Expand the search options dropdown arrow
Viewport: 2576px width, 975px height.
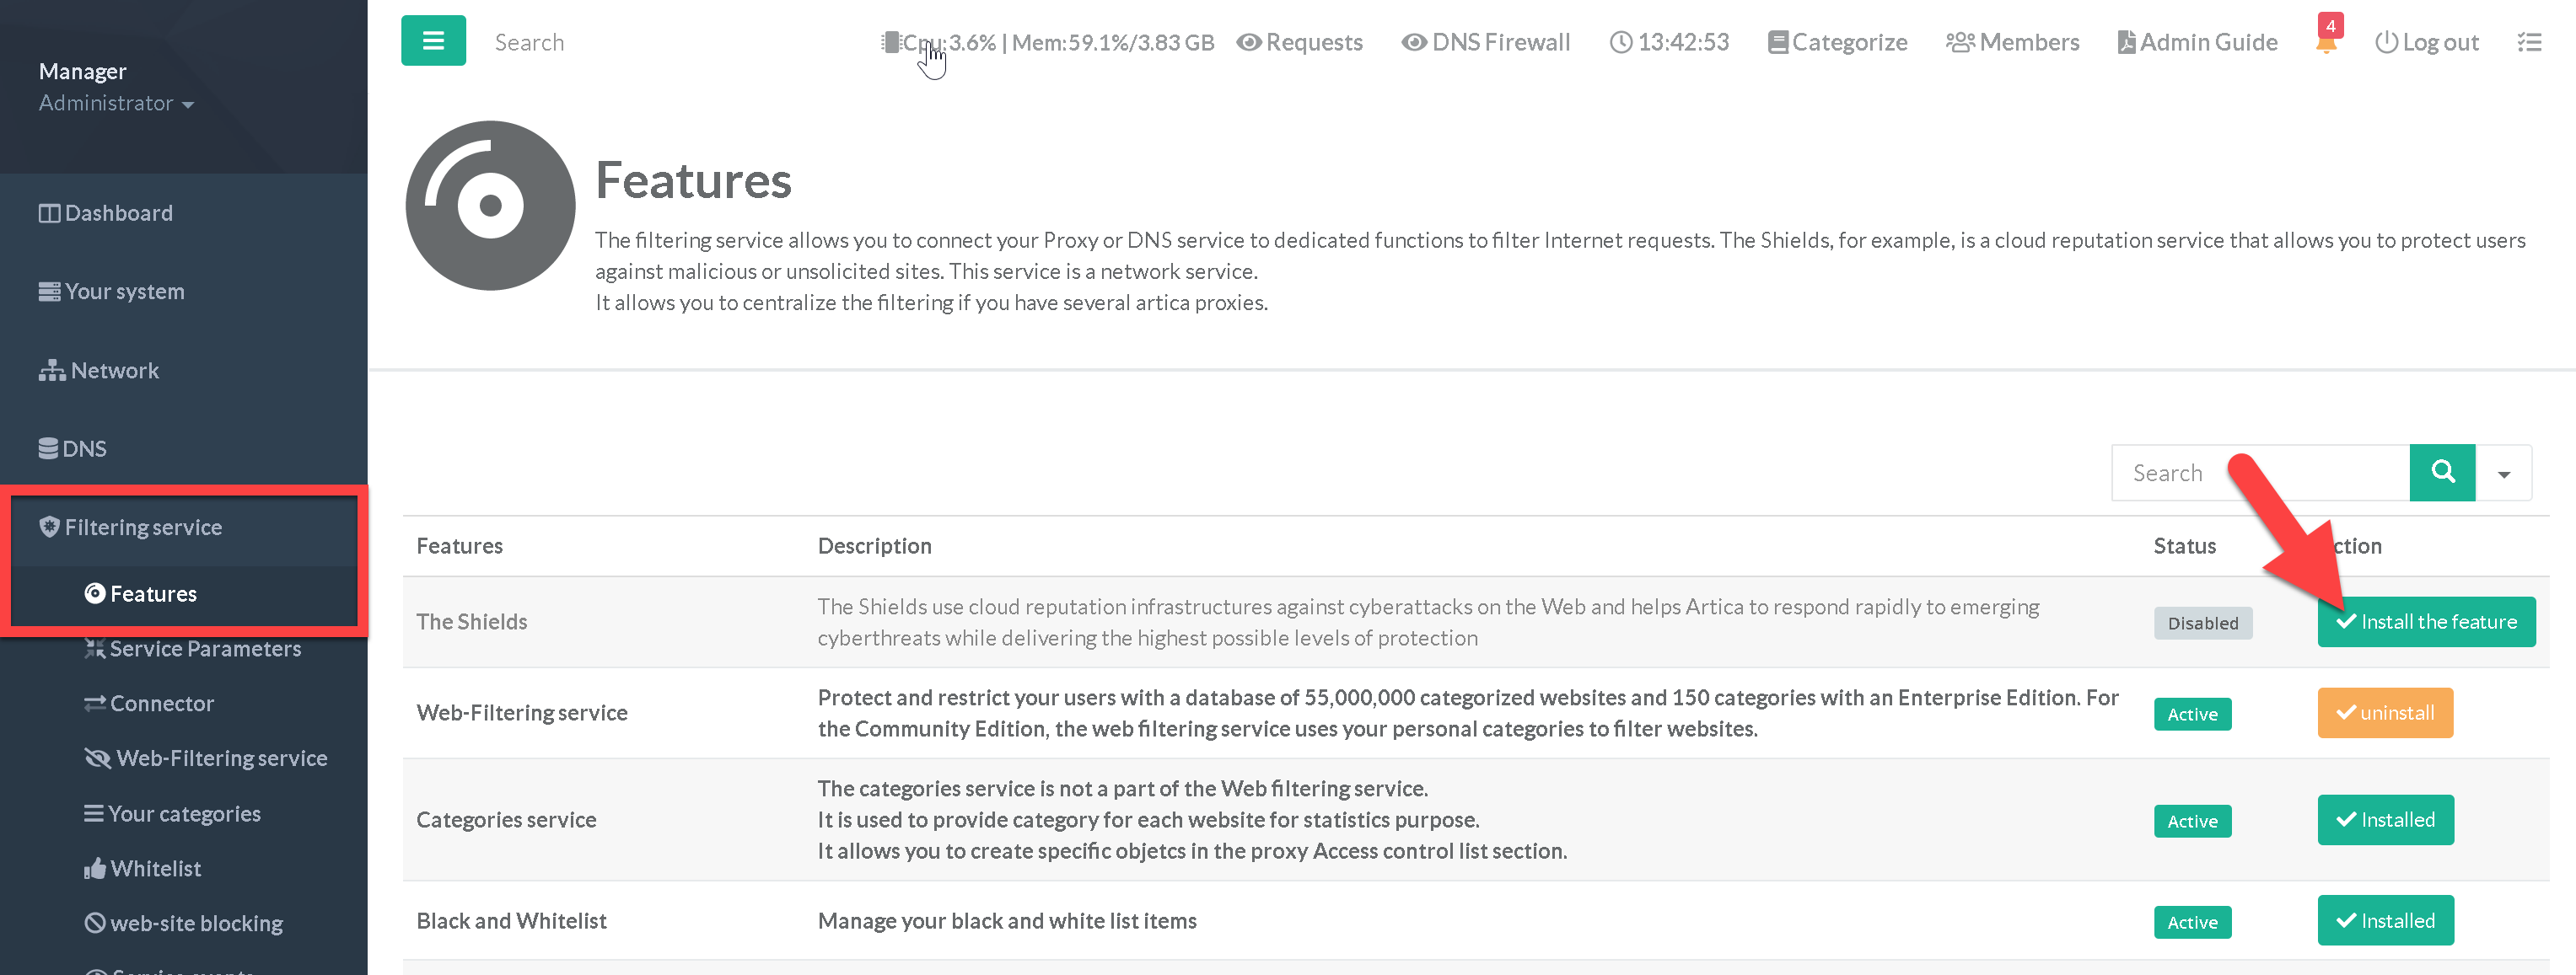pyautogui.click(x=2504, y=474)
